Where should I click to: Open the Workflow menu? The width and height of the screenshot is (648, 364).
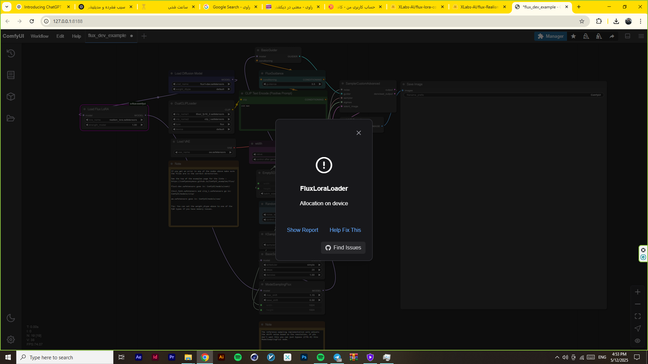(39, 36)
